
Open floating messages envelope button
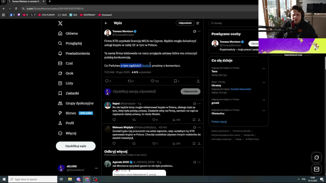[317, 169]
